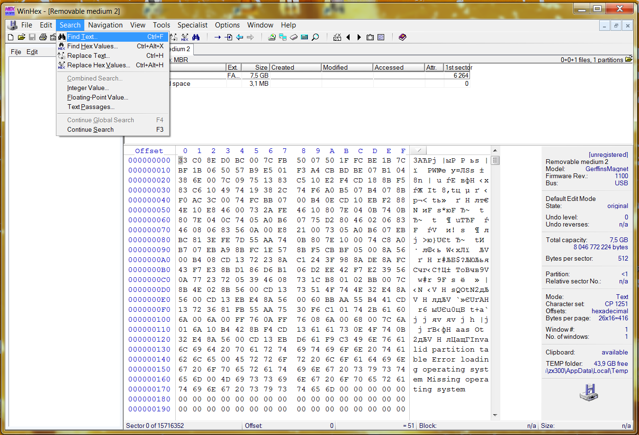Click the Open Disk toolbar icon
Image resolution: width=639 pixels, height=435 pixels.
point(272,37)
